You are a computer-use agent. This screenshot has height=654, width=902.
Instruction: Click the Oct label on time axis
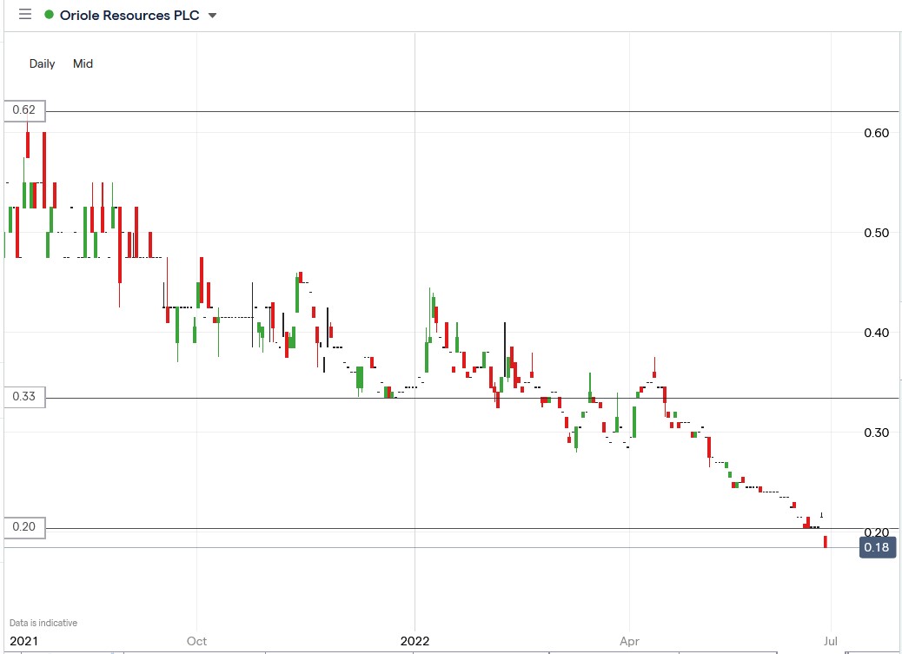[x=196, y=641]
